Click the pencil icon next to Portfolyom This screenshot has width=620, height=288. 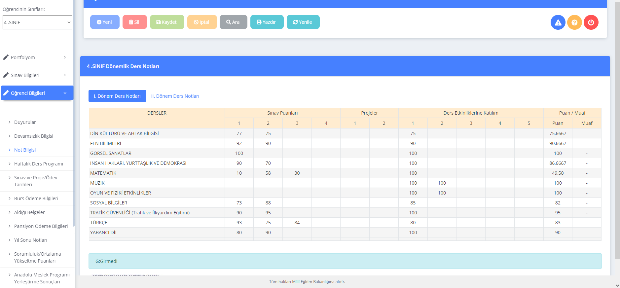pos(6,57)
